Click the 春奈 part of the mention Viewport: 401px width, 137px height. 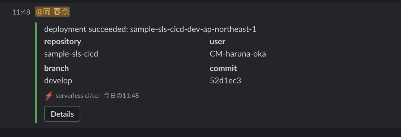click(x=61, y=12)
